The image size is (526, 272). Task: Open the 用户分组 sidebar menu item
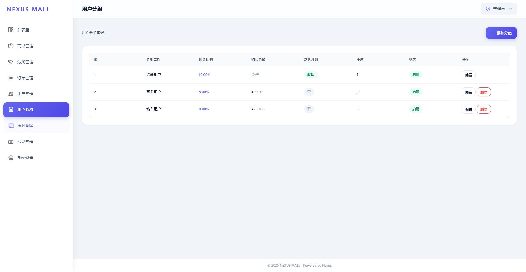tap(36, 110)
